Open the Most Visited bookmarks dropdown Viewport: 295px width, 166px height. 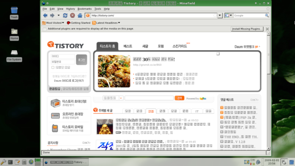point(53,23)
